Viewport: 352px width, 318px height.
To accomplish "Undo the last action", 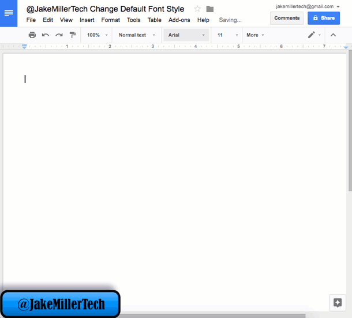I will [x=46, y=35].
